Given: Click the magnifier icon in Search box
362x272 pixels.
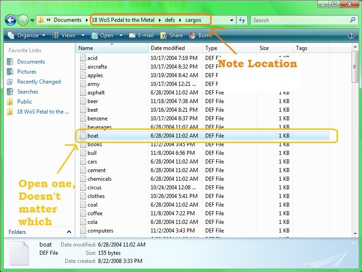Looking at the screenshot, I should (x=352, y=20).
